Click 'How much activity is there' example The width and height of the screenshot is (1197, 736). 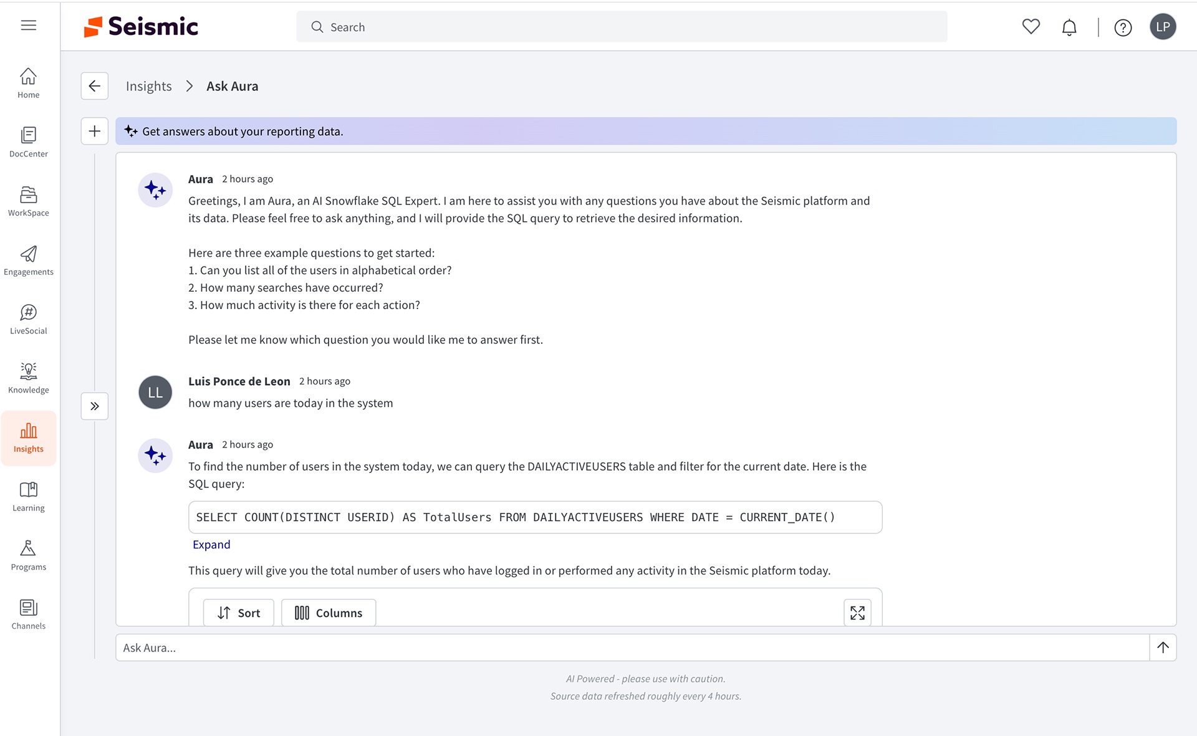(x=304, y=305)
